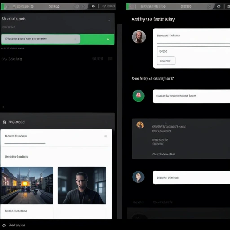Click the left-pointing chevron above the lower left panel

(x=3, y=107)
